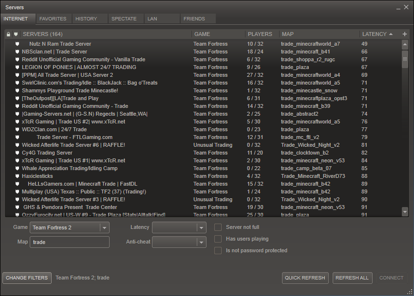The image size is (414, 296).
Task: Open the SPECTATE tab
Action: click(x=126, y=19)
